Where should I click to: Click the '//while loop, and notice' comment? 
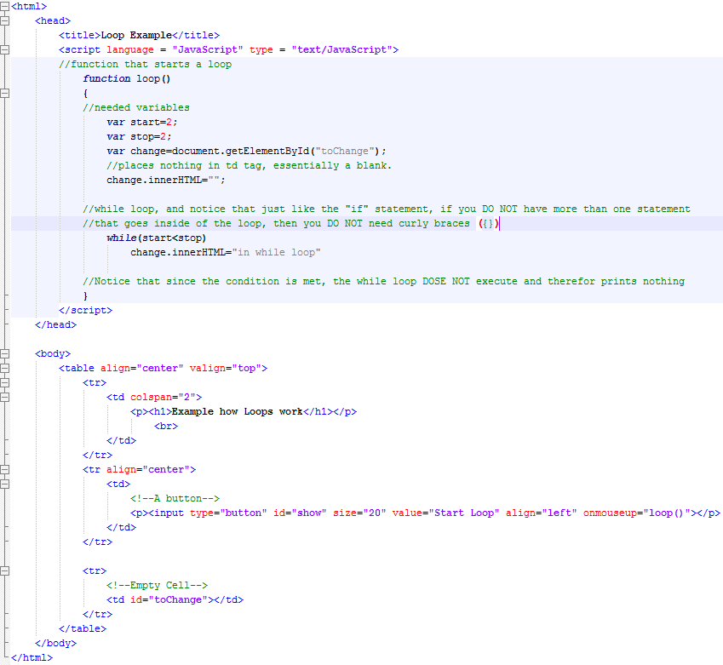(387, 209)
